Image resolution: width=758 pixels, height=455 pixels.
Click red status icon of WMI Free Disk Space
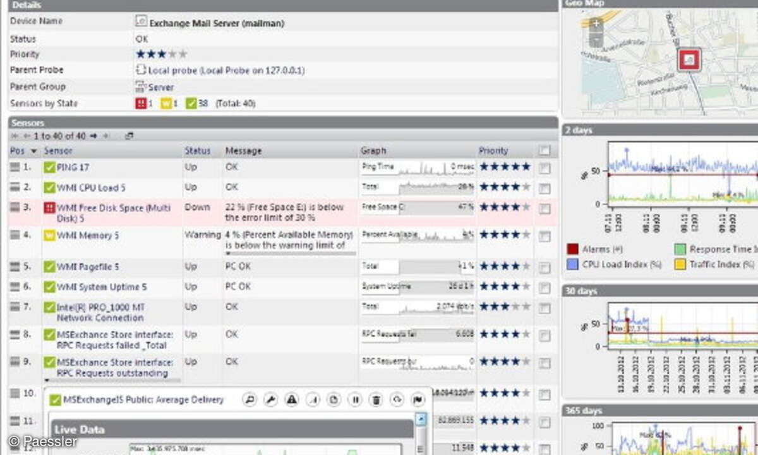coord(49,207)
